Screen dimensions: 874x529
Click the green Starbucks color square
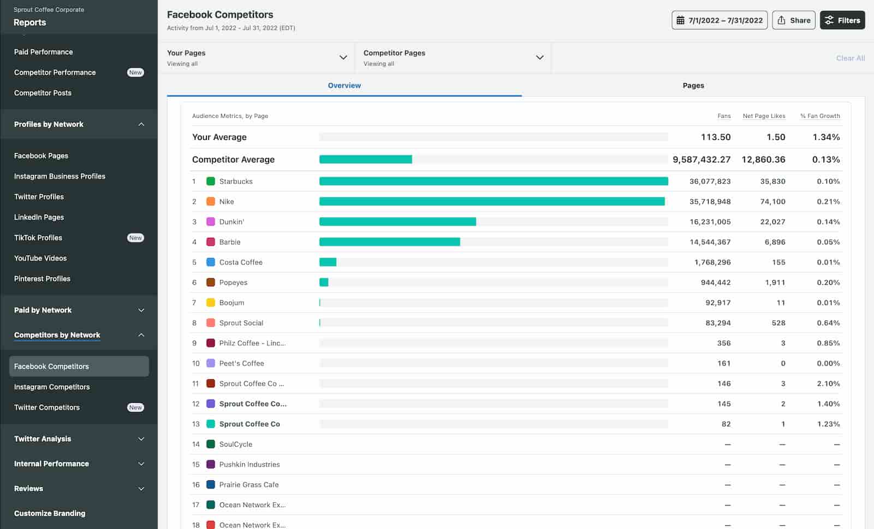(x=210, y=181)
